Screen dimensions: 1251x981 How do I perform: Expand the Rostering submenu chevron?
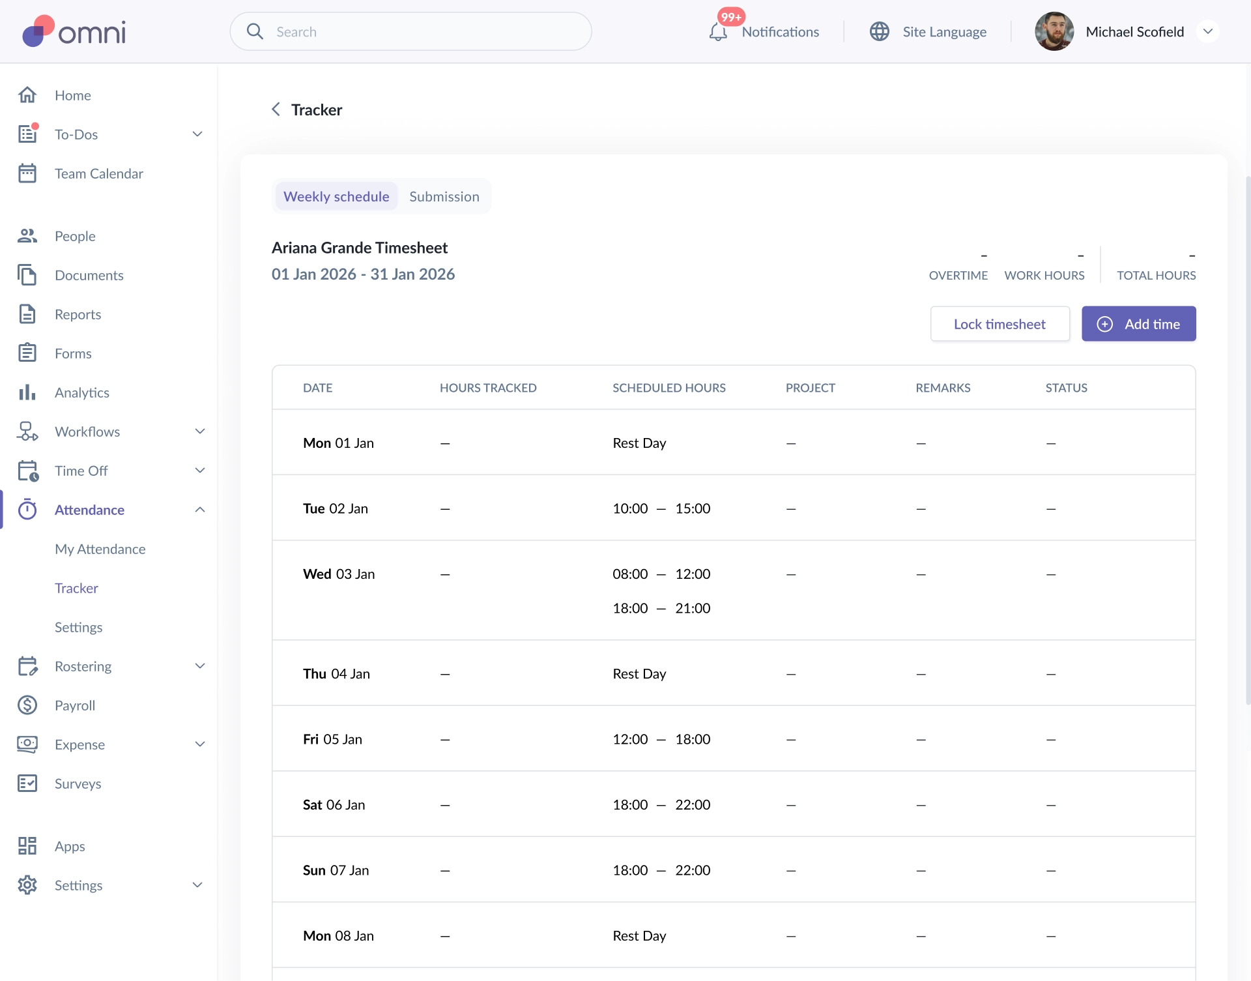pos(200,666)
